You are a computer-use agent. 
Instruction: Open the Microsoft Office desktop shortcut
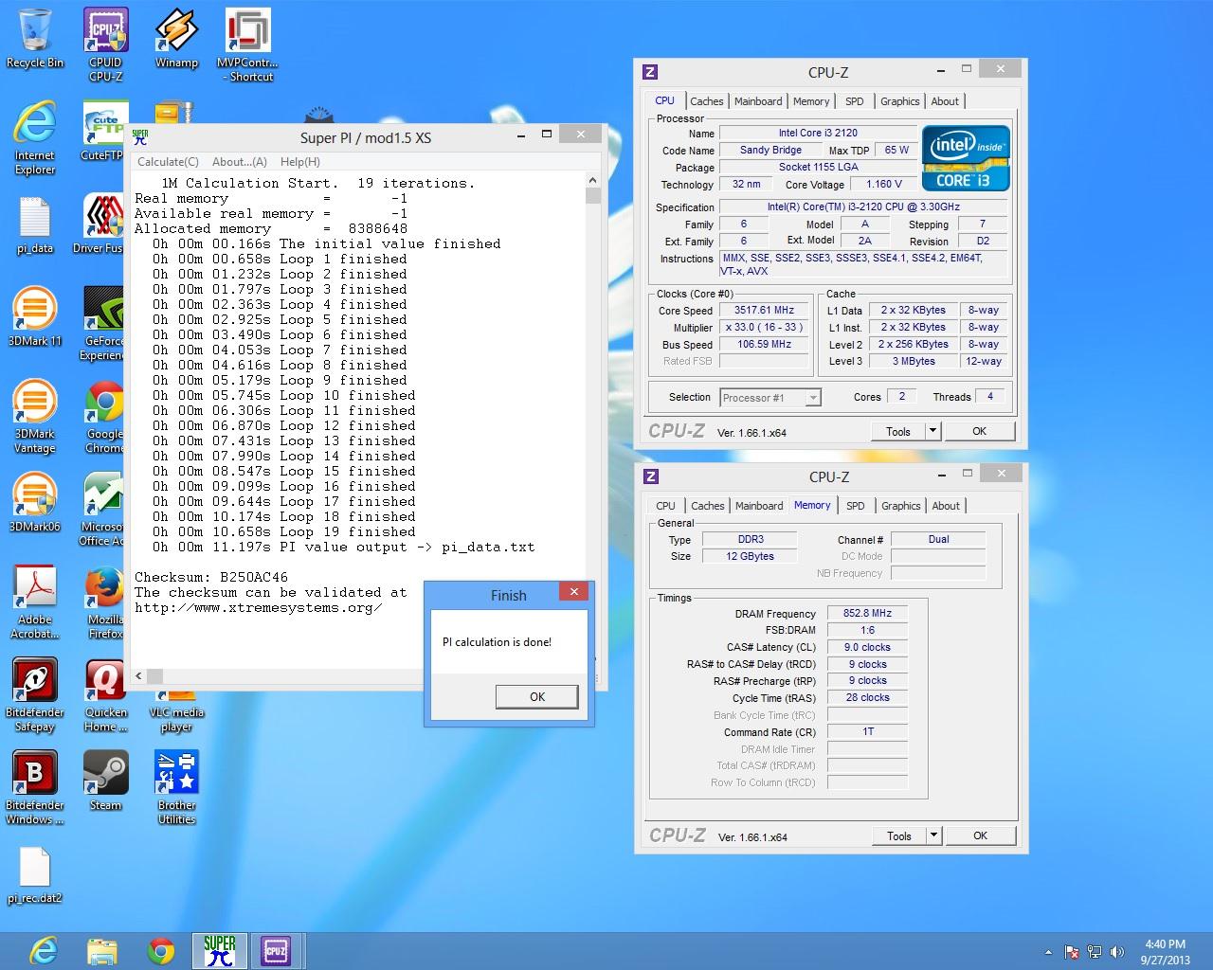(102, 510)
